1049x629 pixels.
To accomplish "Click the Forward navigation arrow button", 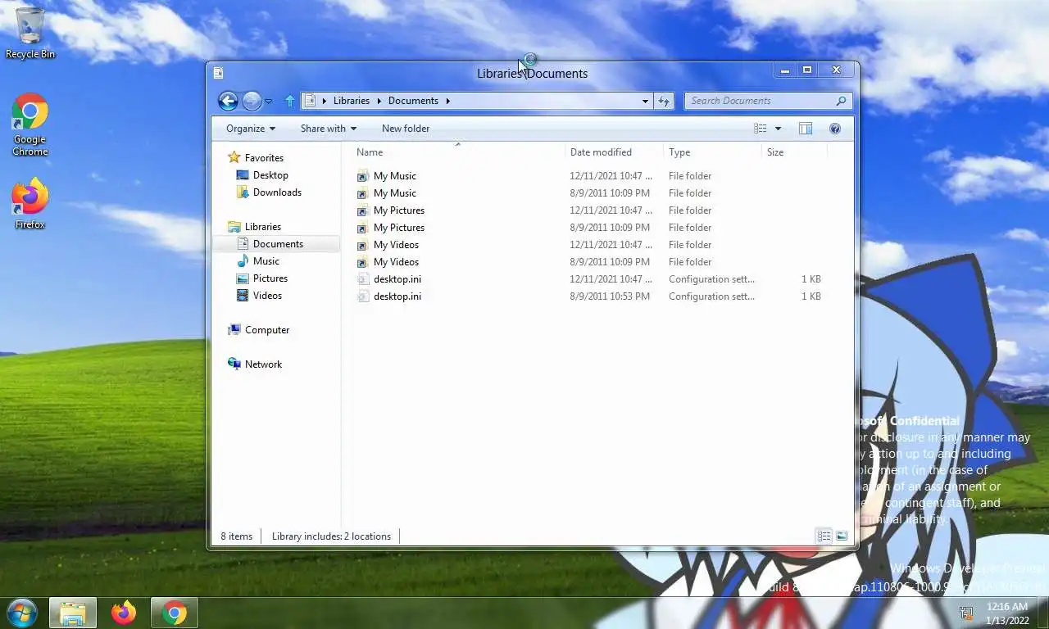I will pos(252,101).
